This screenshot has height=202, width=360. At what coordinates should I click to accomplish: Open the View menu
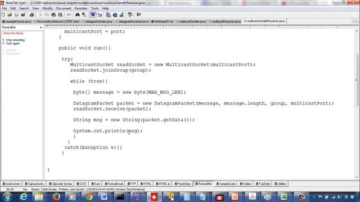pos(35,8)
